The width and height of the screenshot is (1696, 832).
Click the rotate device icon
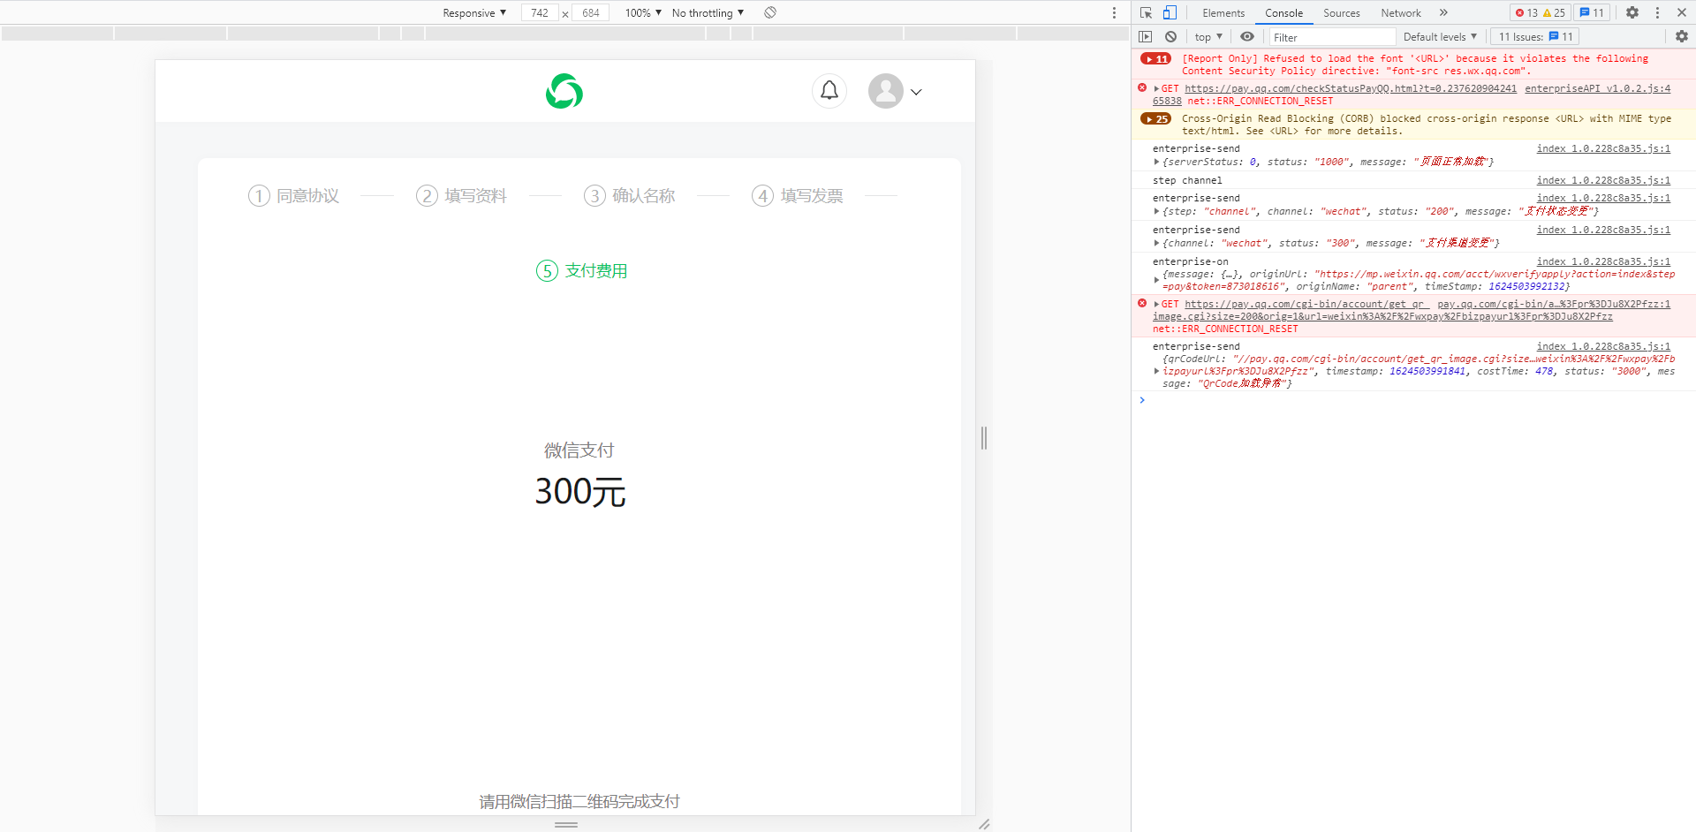pos(770,12)
